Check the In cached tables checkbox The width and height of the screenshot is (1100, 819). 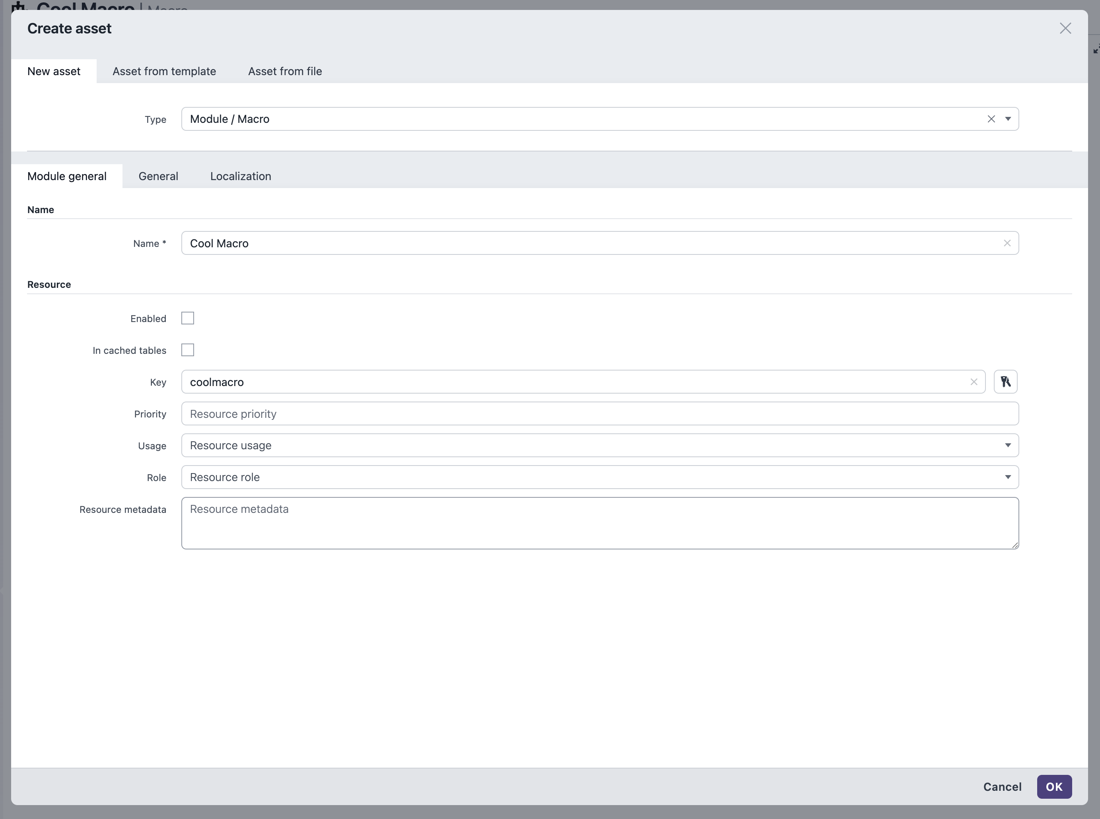[187, 350]
